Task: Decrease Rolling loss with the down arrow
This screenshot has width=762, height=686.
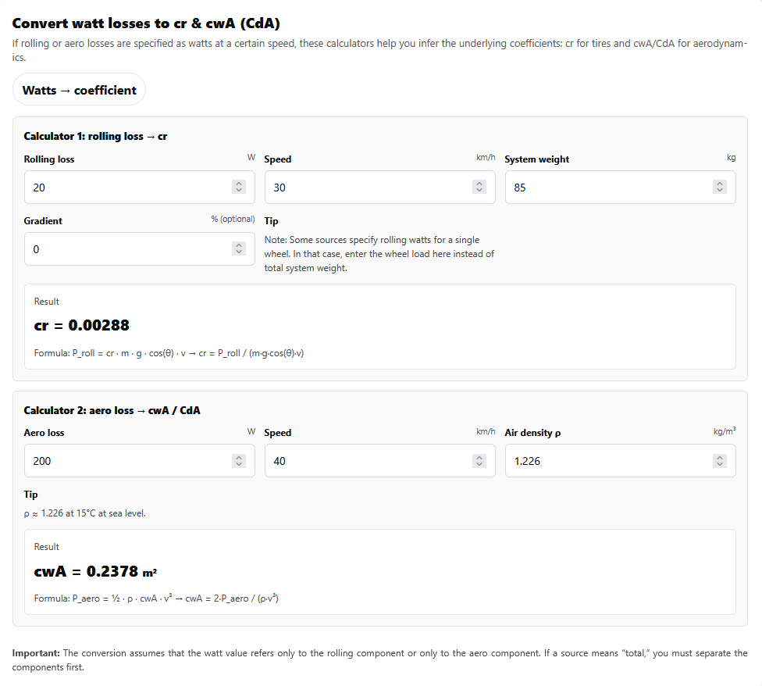Action: [239, 191]
